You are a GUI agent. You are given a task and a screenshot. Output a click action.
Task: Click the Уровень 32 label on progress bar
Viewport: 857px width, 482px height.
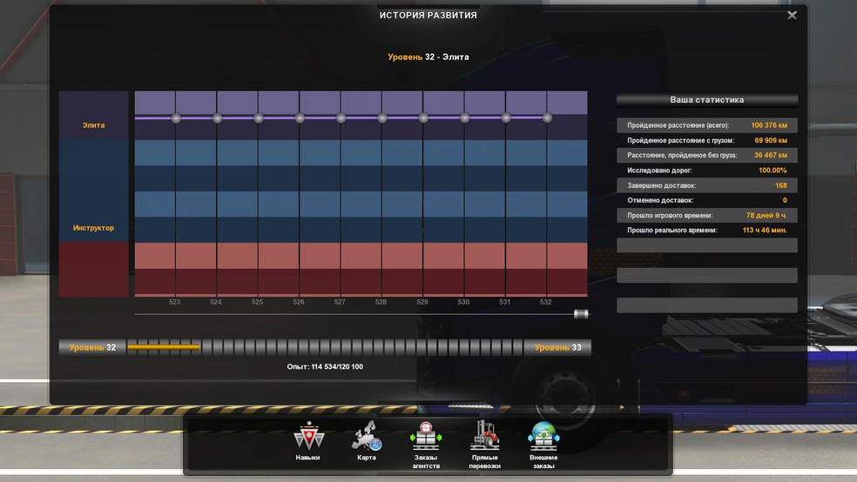[x=92, y=348]
